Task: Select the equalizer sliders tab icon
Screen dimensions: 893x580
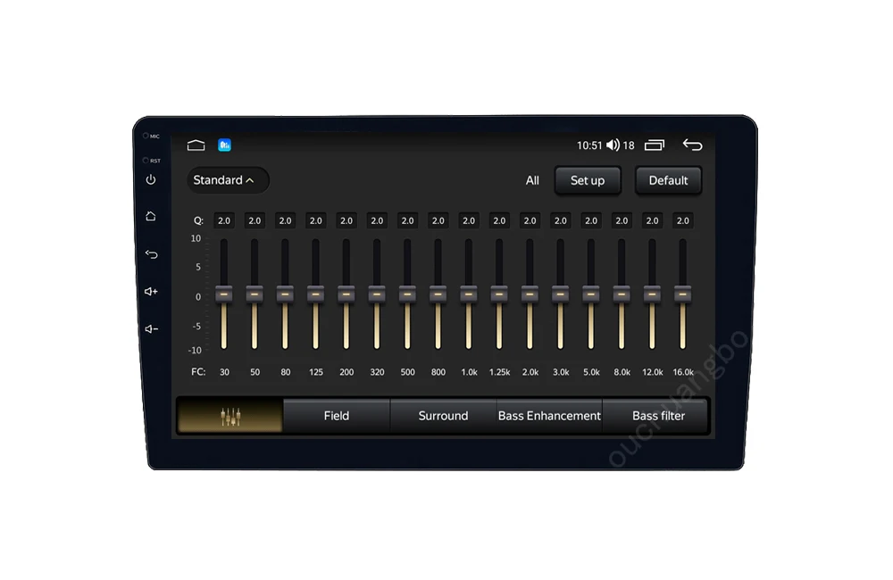Action: coord(230,416)
